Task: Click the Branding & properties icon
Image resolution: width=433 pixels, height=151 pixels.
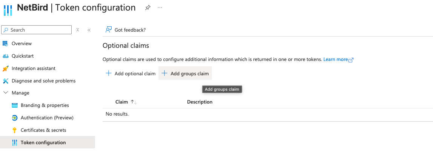Action: click(x=15, y=105)
